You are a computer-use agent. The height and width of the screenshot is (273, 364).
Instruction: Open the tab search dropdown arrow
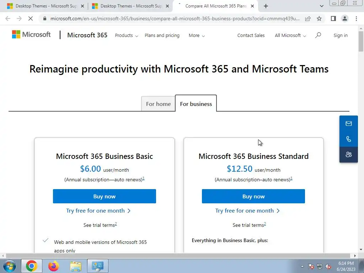321,6
